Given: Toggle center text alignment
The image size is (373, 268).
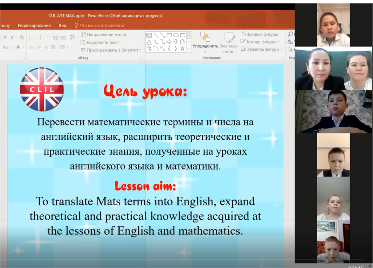Looking at the screenshot, I should (39, 47).
